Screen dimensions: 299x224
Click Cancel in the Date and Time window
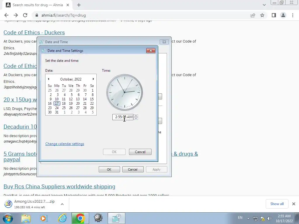[x=133, y=169]
